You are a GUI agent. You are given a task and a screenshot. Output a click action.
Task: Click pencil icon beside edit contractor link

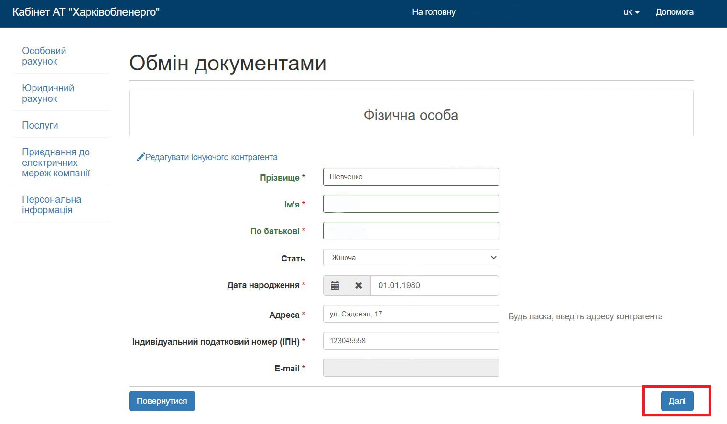141,157
